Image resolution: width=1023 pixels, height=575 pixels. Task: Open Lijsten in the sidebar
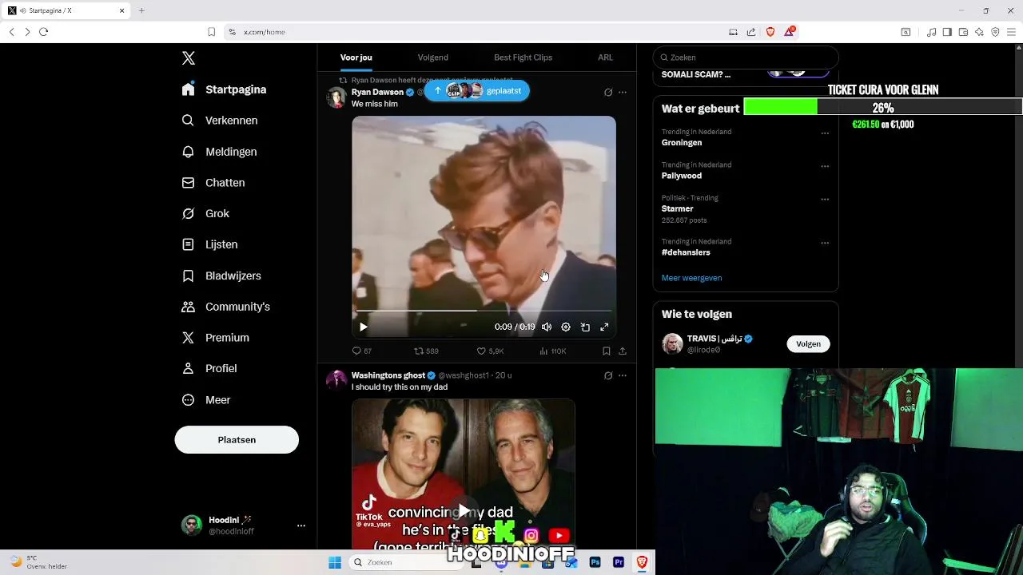(209, 244)
